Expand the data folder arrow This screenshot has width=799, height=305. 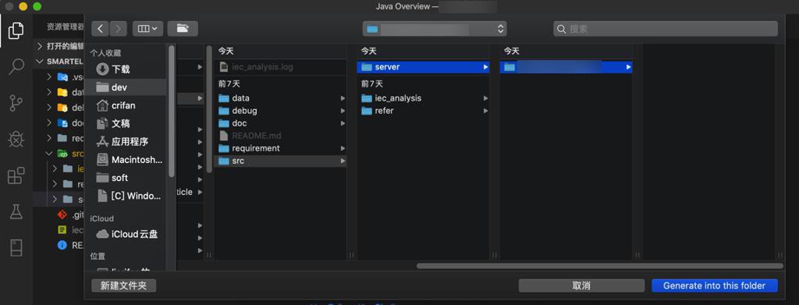pyautogui.click(x=343, y=98)
